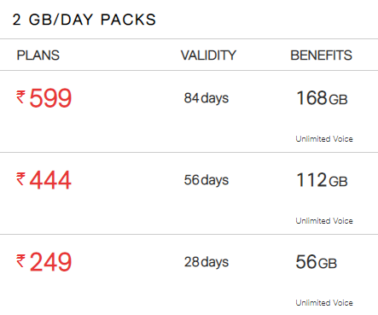The height and width of the screenshot is (315, 378).
Task: Select the ₹444 plan price
Action: (x=44, y=180)
